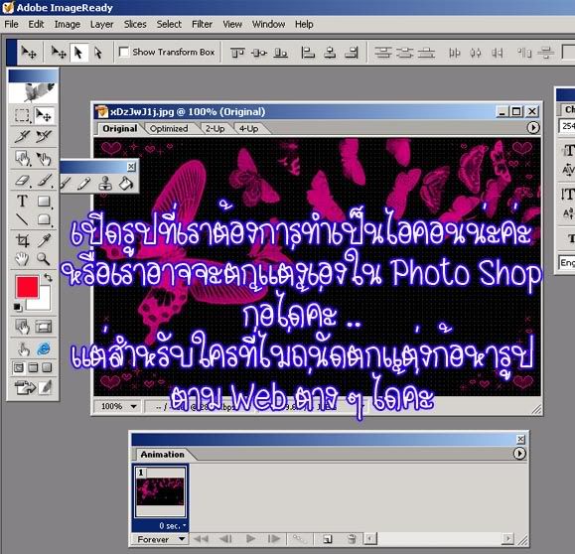575x554 pixels.
Task: Toggle slice visibility button
Action: point(44,327)
